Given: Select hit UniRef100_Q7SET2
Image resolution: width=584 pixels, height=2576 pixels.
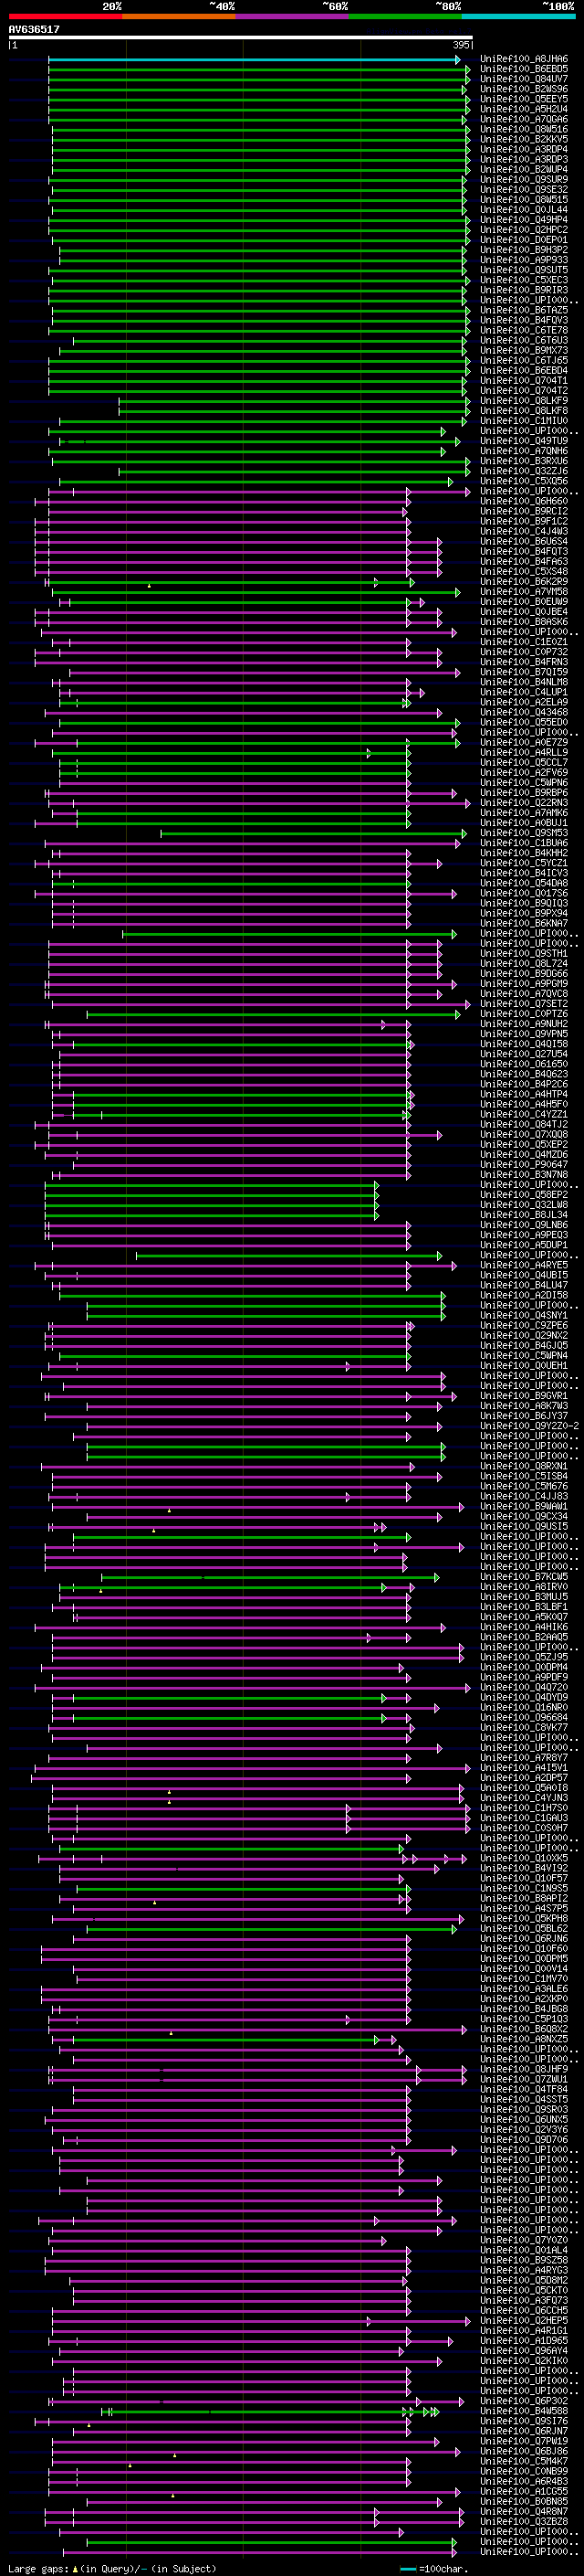Looking at the screenshot, I should click(524, 1004).
